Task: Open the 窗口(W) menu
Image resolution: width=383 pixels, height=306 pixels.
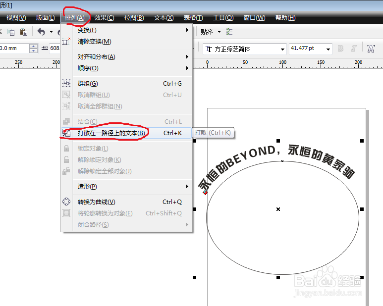Action: [x=254, y=18]
